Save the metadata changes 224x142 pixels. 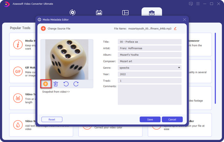[150, 119]
